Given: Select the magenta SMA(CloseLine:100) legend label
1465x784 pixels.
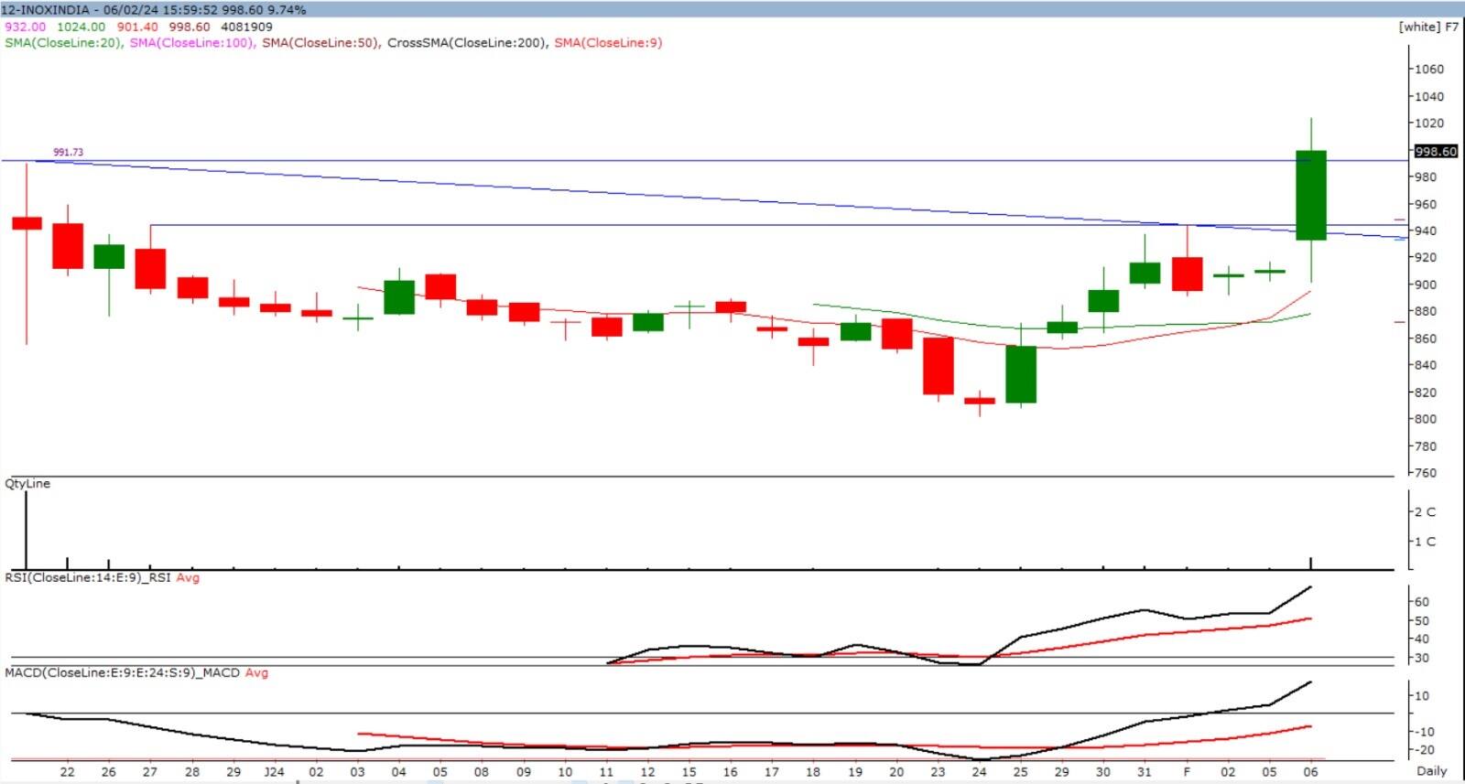Looking at the screenshot, I should [191, 43].
